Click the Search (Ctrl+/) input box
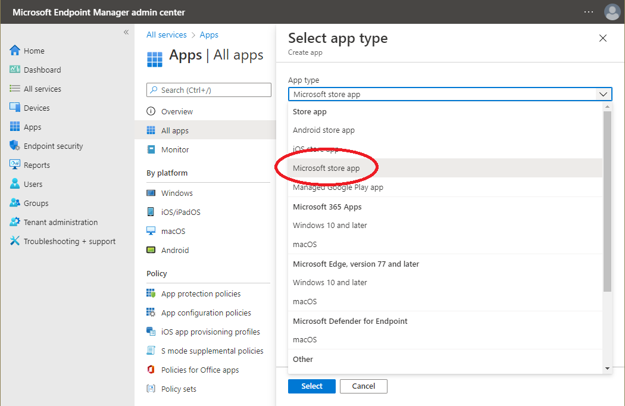The width and height of the screenshot is (625, 406). coord(209,90)
